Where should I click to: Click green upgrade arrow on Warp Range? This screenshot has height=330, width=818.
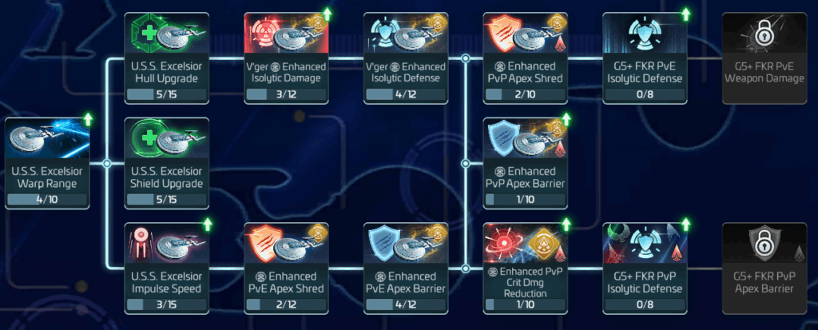pyautogui.click(x=88, y=120)
